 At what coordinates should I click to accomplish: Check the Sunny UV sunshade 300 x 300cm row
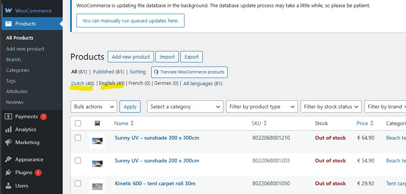click(x=78, y=138)
